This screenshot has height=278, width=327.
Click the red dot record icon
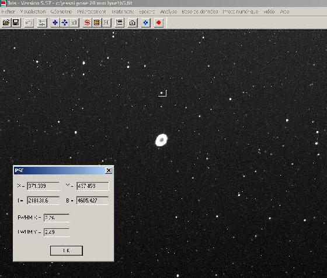click(x=158, y=23)
